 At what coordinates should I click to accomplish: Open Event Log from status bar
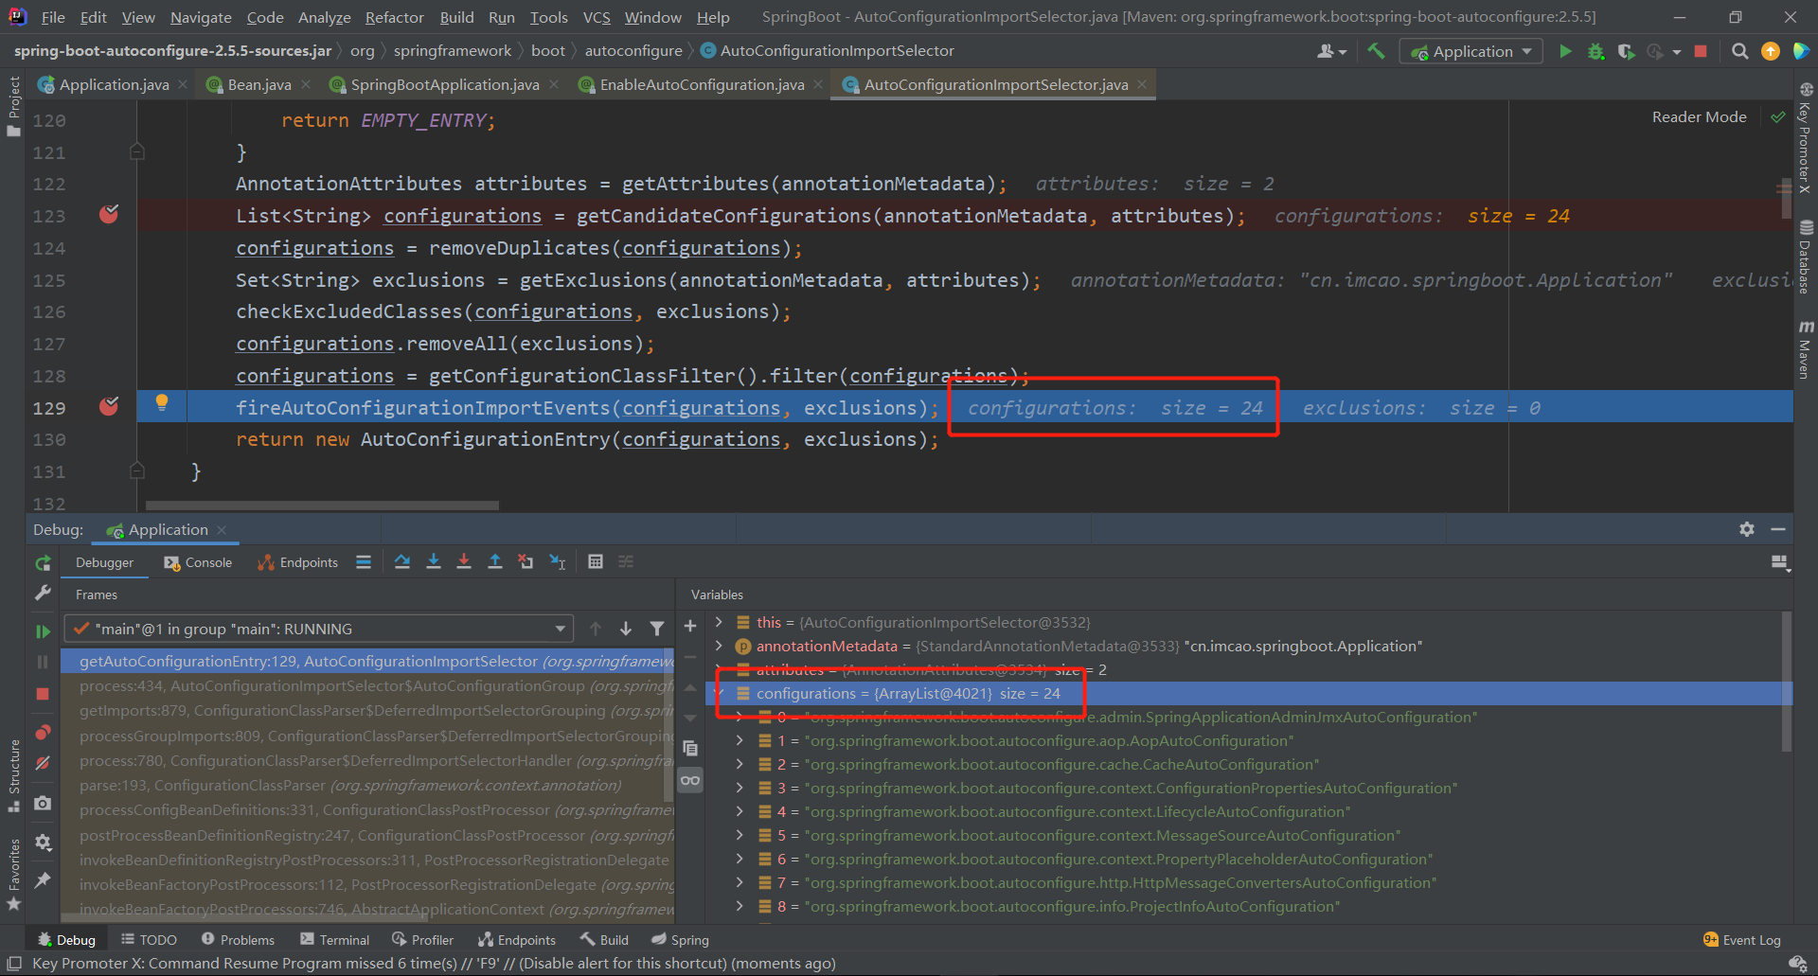(x=1741, y=940)
